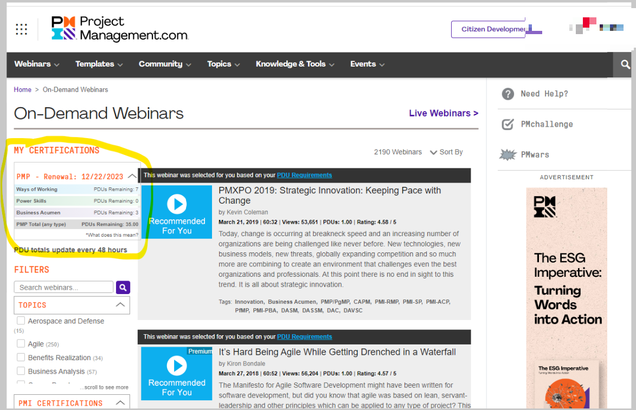The image size is (636, 410).
Task: Open PDU Requirements link above Agile webinar
Action: pos(304,337)
